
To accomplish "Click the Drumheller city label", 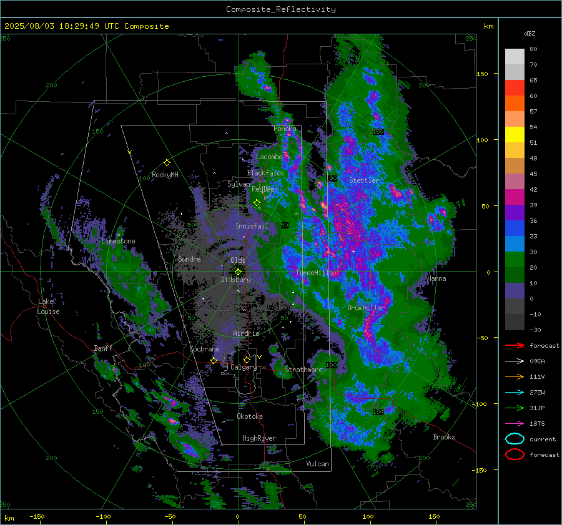I will click(365, 308).
